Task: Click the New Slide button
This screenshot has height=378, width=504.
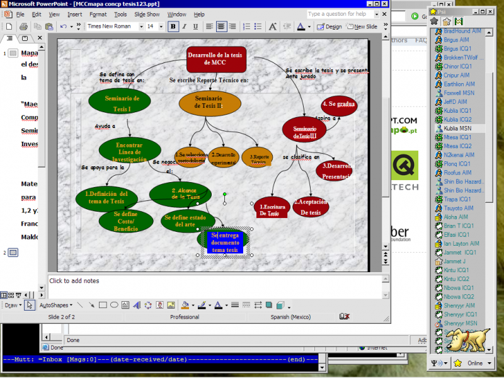Action: click(362, 26)
